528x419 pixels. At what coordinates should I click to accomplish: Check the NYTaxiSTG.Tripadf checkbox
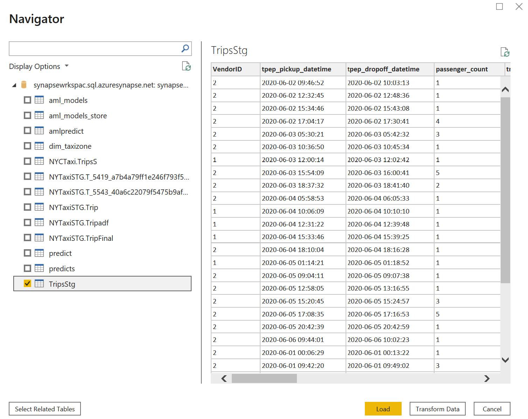coord(27,222)
